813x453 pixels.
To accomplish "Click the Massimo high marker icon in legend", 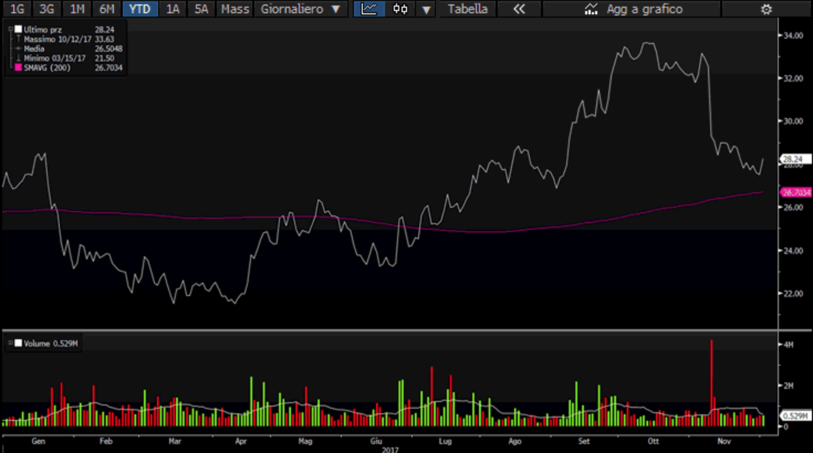I will 18,39.
